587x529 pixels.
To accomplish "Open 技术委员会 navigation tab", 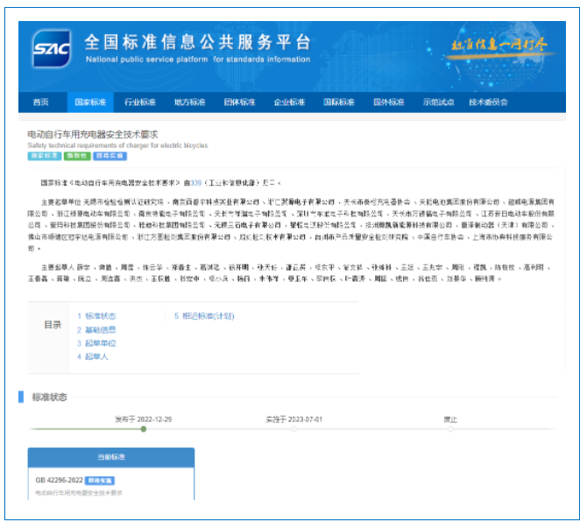I will click(488, 102).
